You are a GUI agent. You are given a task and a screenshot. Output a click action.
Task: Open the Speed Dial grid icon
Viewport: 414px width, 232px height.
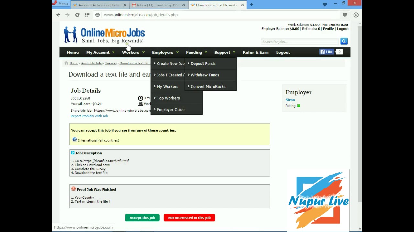tap(87, 15)
